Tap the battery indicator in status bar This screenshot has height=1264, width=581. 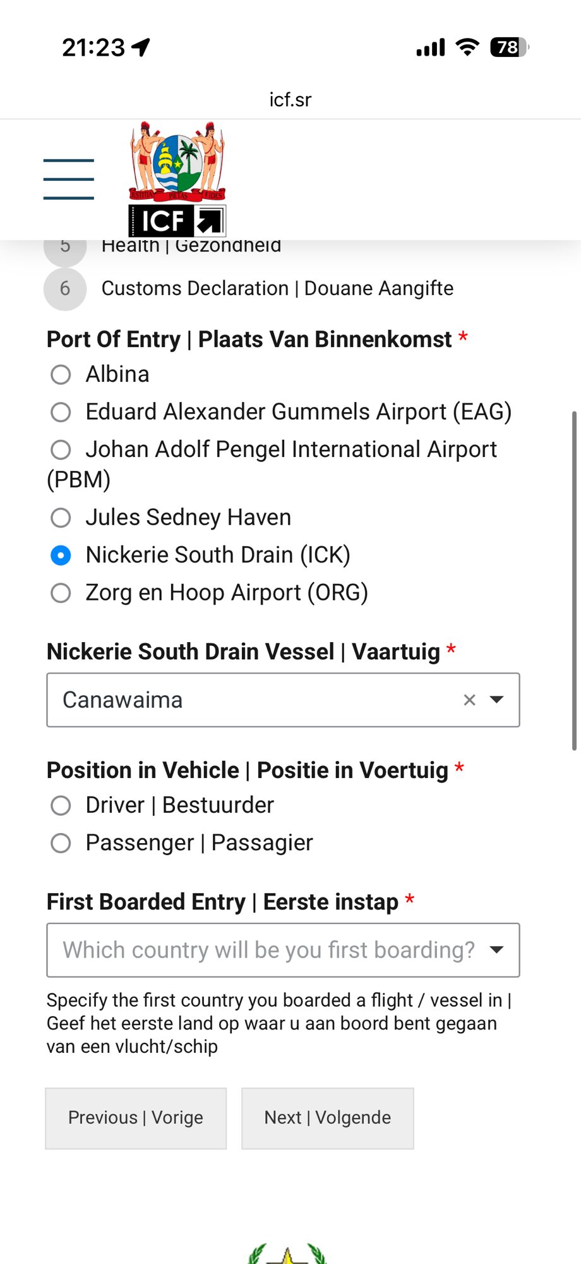[x=510, y=47]
